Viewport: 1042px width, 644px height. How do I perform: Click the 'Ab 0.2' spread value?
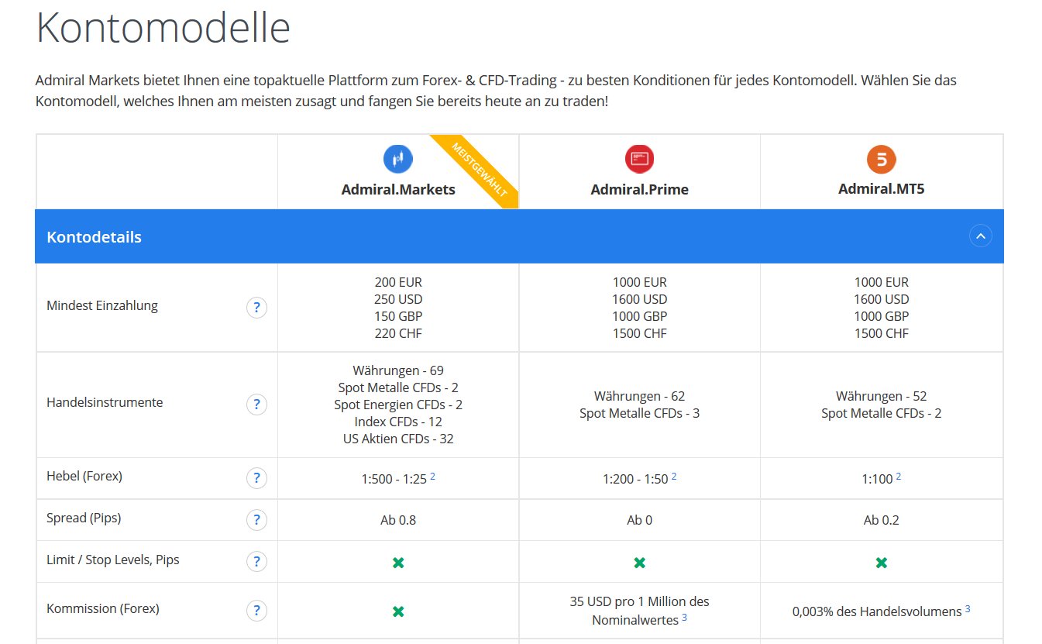point(882,520)
